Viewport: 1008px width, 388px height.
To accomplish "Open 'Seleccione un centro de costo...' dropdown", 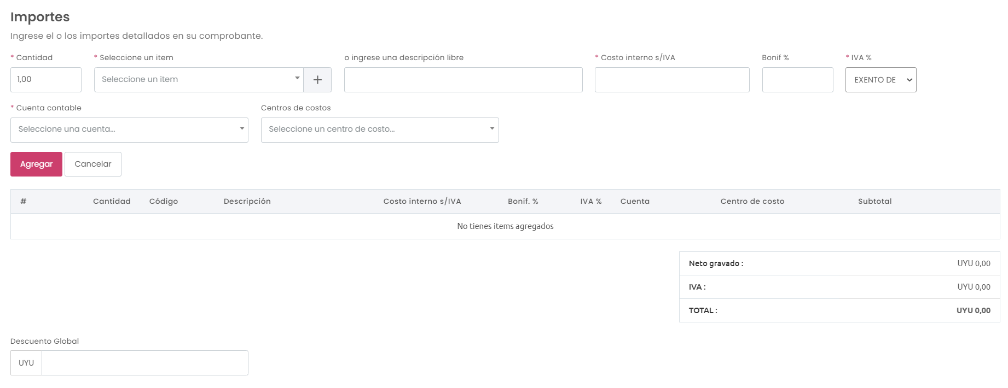I will click(x=380, y=130).
